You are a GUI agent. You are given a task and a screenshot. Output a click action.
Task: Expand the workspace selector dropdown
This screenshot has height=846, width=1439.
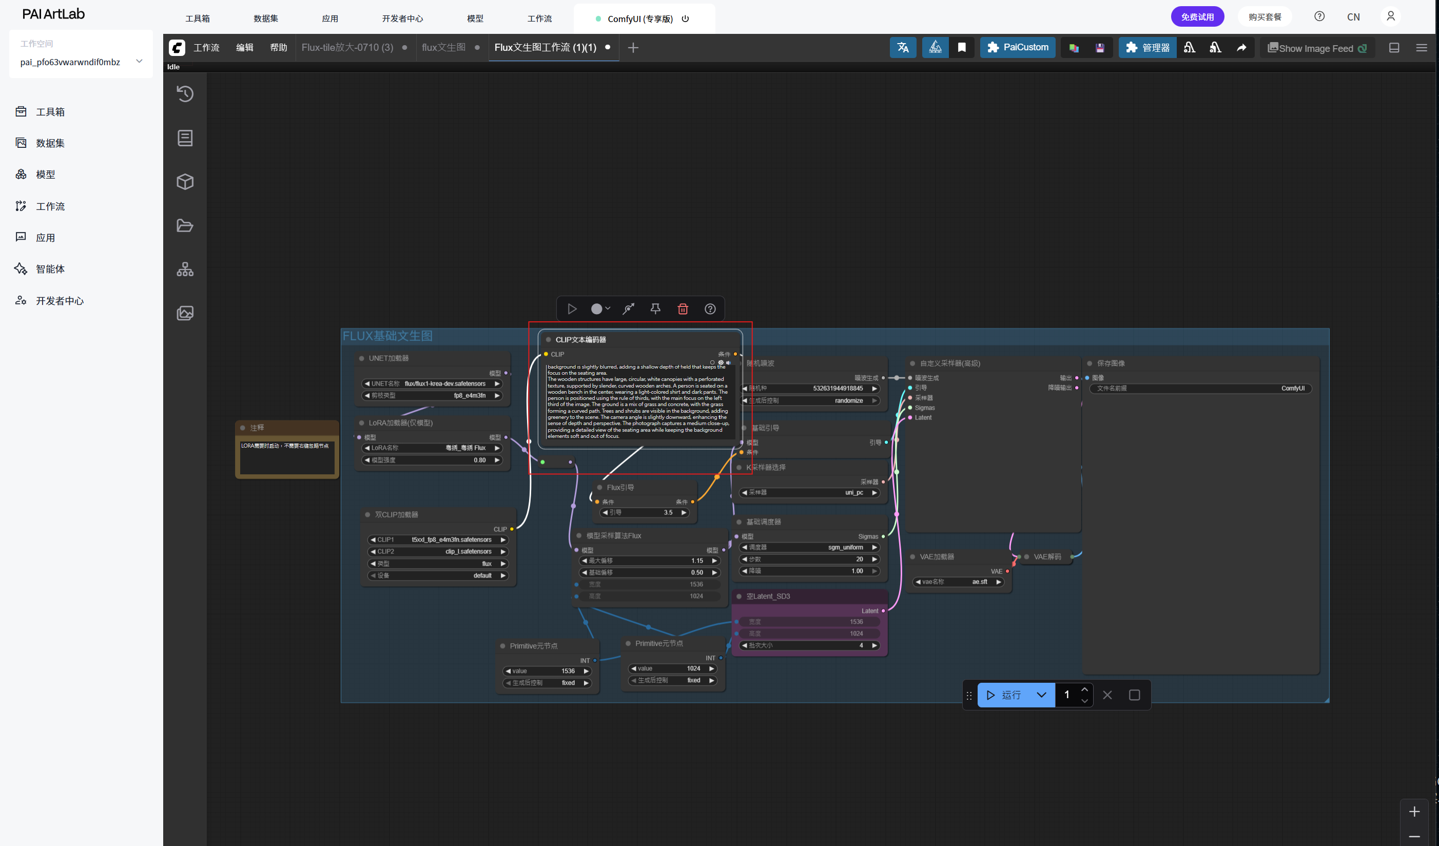(139, 61)
